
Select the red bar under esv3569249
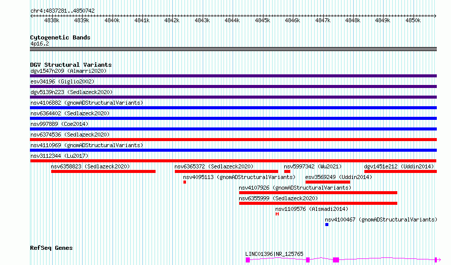[327, 182]
